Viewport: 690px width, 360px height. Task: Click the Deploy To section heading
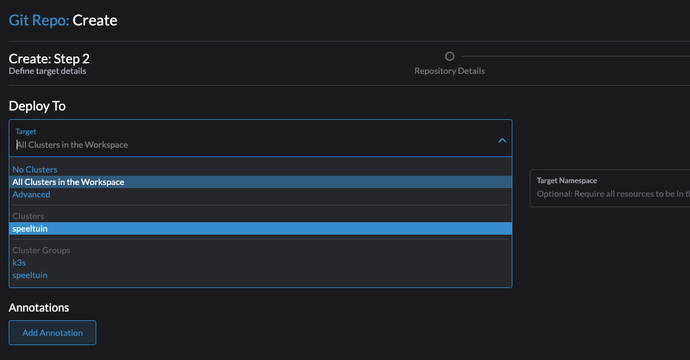(x=37, y=106)
